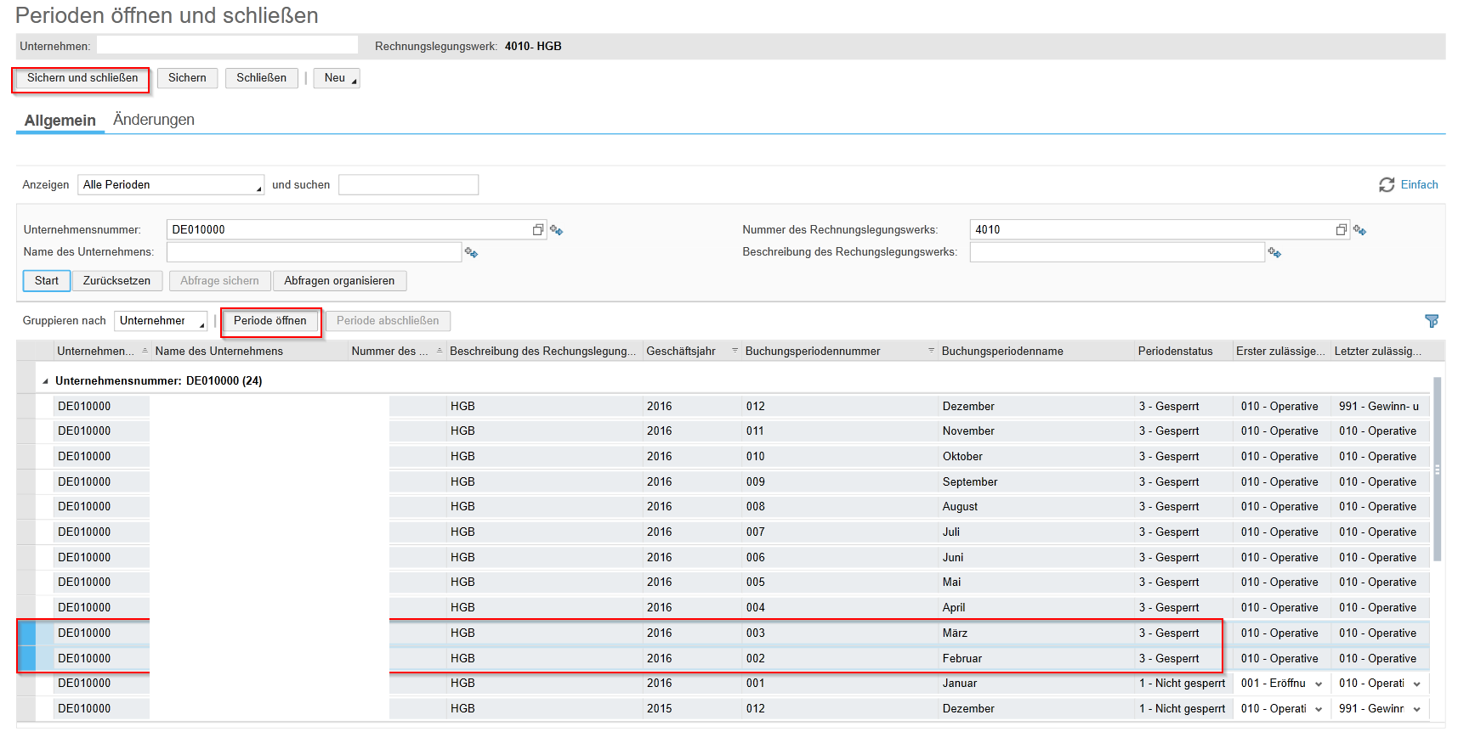Open value help icon in Unternehmensnummer field
Viewport: 1458px width, 743px height.
point(538,230)
